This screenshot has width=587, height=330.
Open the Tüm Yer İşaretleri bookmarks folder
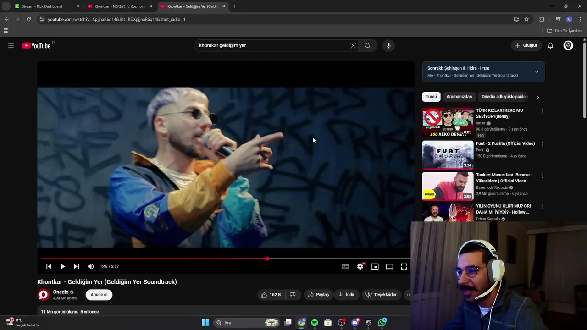(565, 31)
